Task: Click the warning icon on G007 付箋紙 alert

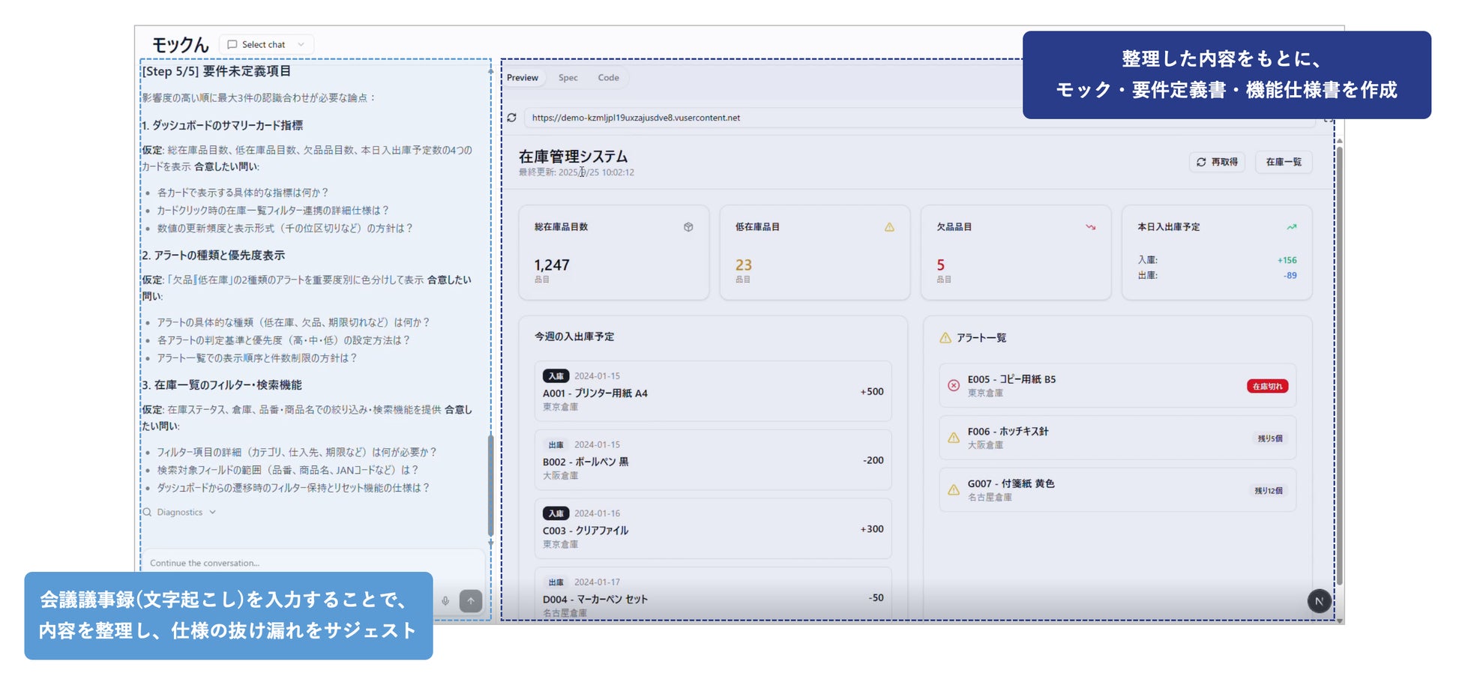Action: tap(954, 489)
